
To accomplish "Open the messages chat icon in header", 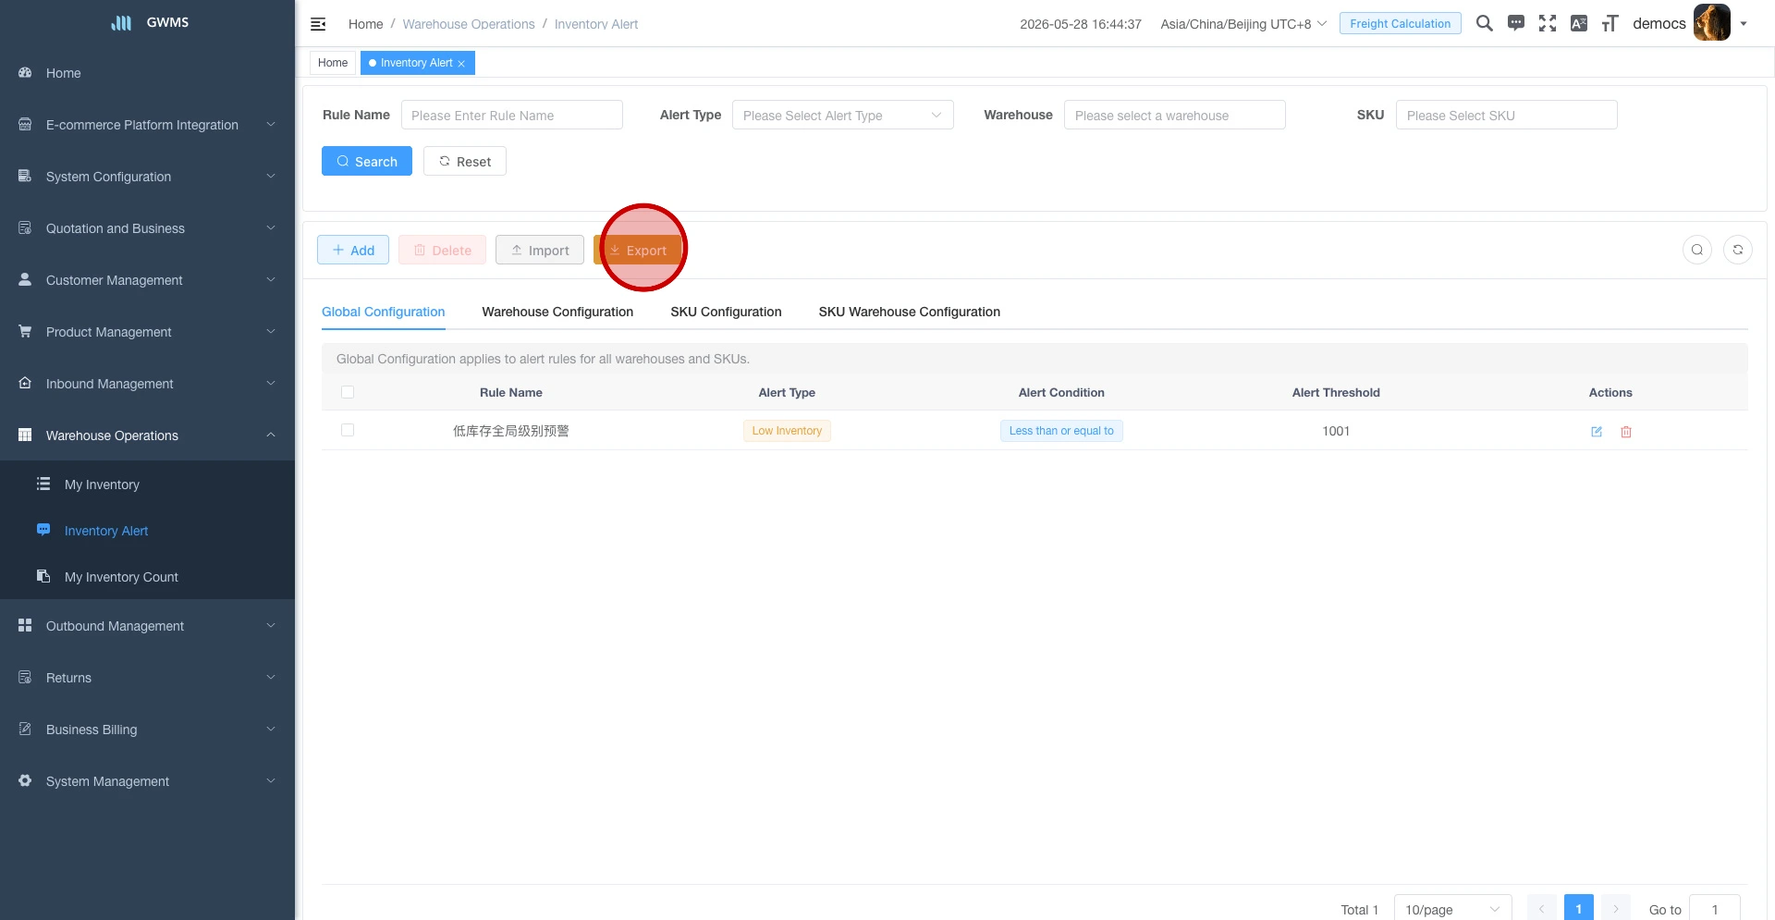I will click(1516, 23).
